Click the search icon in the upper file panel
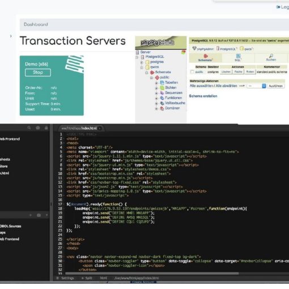 click(29, 128)
